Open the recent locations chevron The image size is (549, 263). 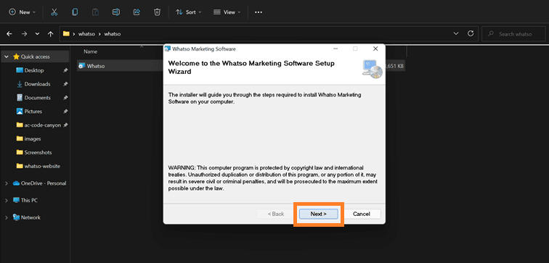[x=38, y=34]
